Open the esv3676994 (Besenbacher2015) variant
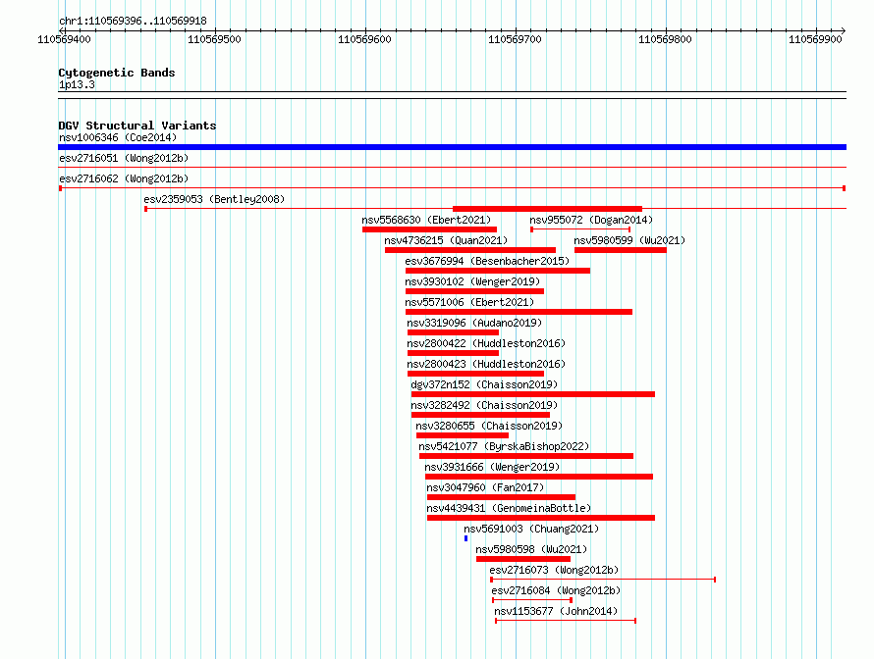The height and width of the screenshot is (659, 874). 487,261
